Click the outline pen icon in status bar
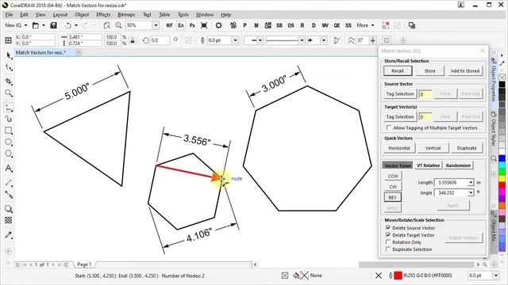 coord(391,275)
